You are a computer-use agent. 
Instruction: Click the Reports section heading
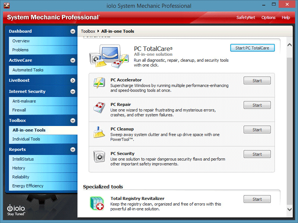(17, 150)
